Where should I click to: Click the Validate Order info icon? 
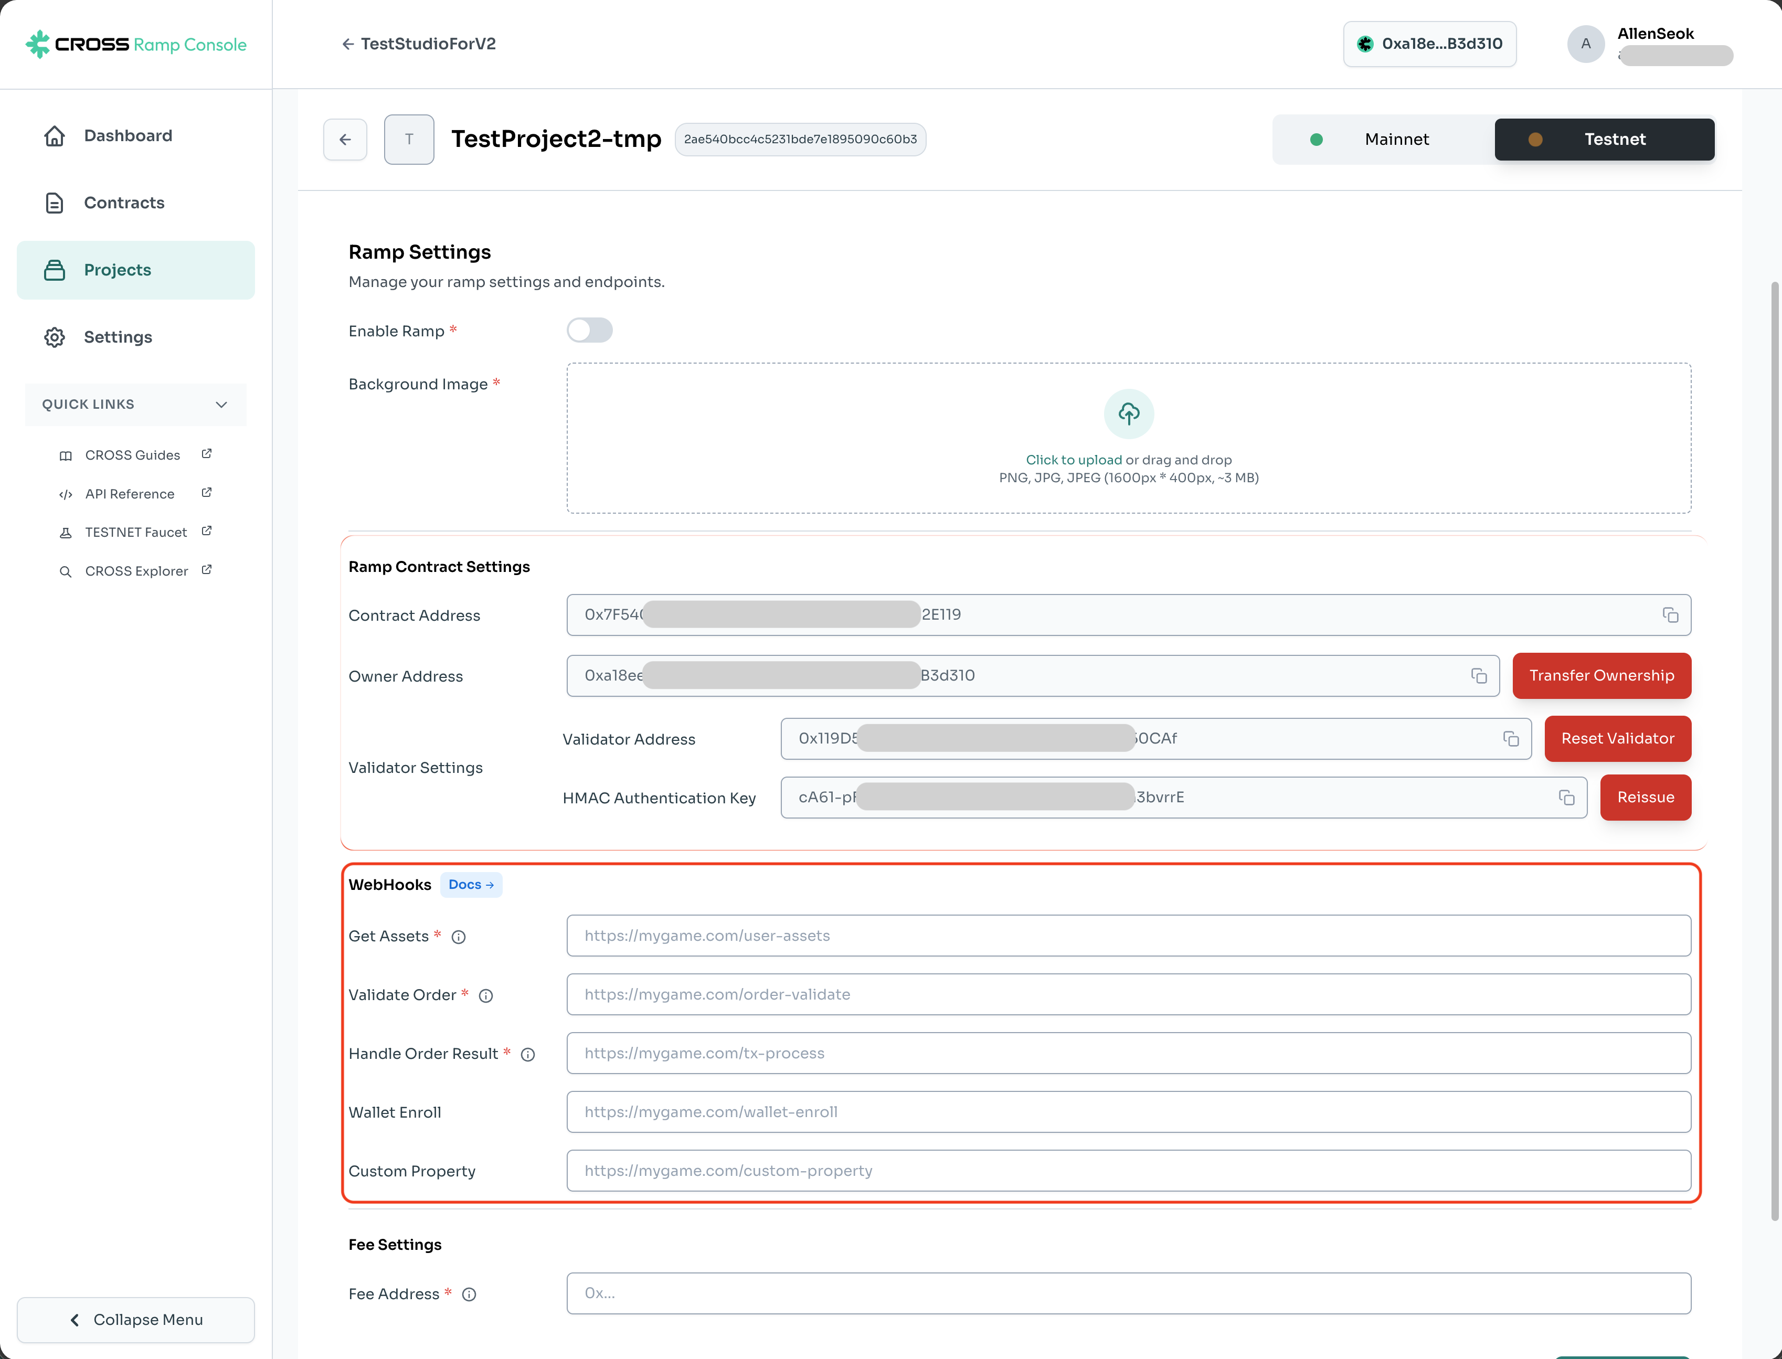pos(485,996)
